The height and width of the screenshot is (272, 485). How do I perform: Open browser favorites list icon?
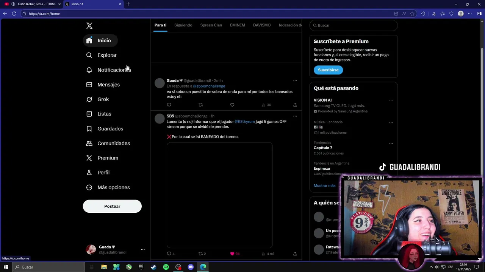coord(442,14)
